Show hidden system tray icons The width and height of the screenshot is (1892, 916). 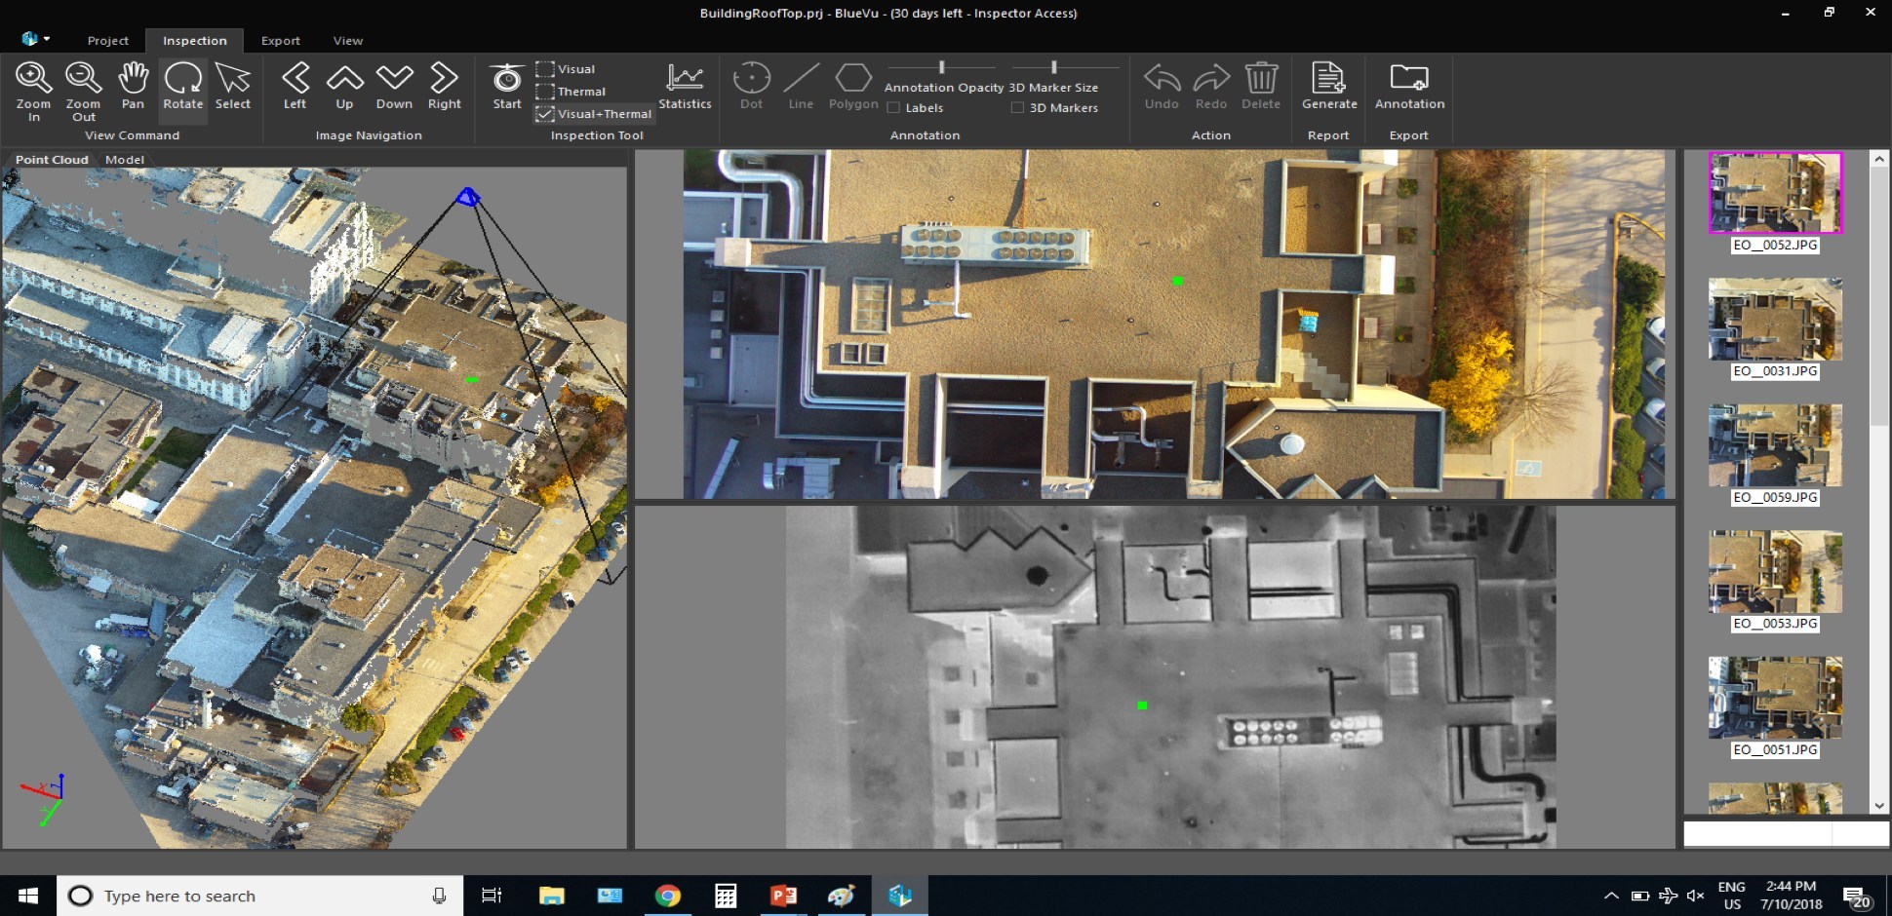[1611, 896]
